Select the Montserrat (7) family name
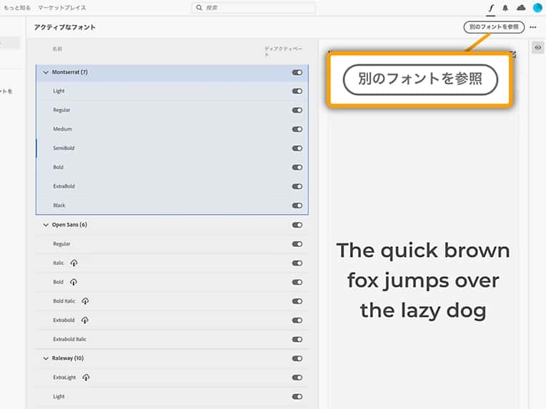 point(69,72)
